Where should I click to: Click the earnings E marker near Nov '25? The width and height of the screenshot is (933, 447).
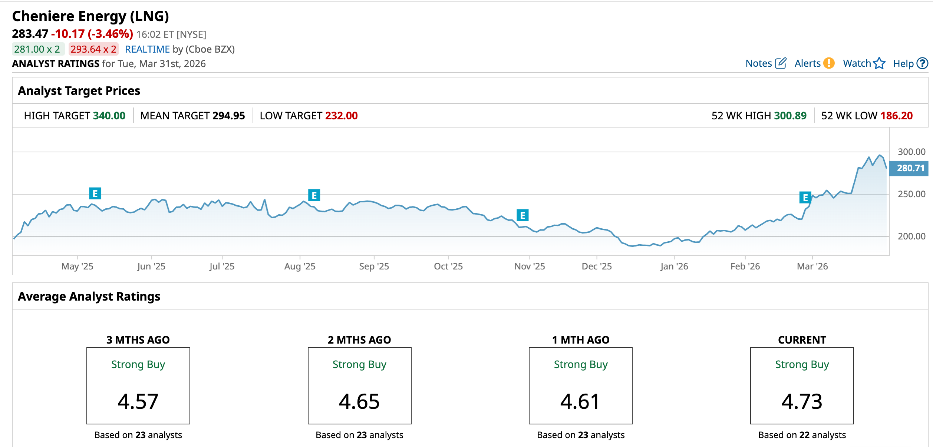coord(522,215)
